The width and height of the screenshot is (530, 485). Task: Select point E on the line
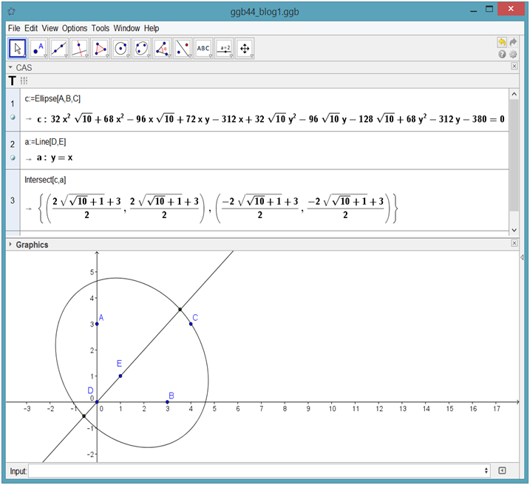120,376
